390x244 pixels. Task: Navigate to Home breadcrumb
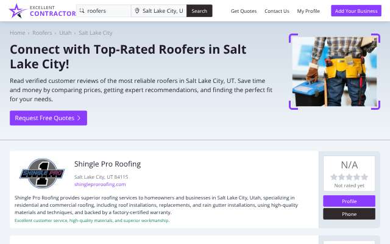click(18, 33)
